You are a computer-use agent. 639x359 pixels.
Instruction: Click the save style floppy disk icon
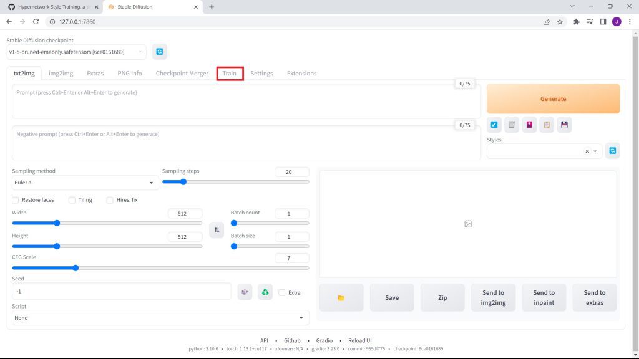pyautogui.click(x=564, y=125)
